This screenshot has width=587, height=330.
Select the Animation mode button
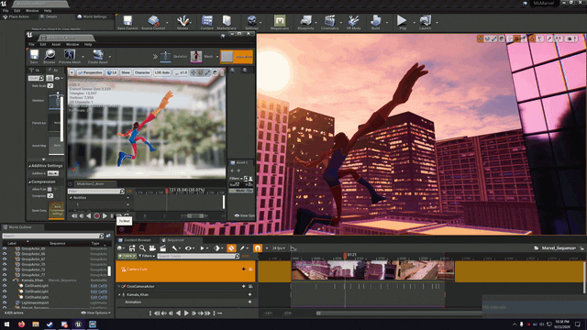pos(237,57)
